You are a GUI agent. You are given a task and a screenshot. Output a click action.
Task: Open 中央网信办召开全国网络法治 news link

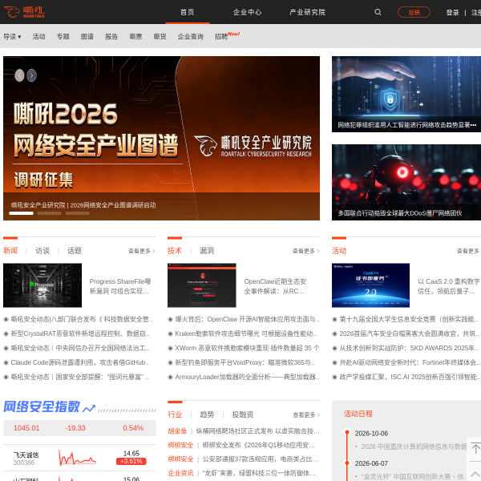point(80,348)
